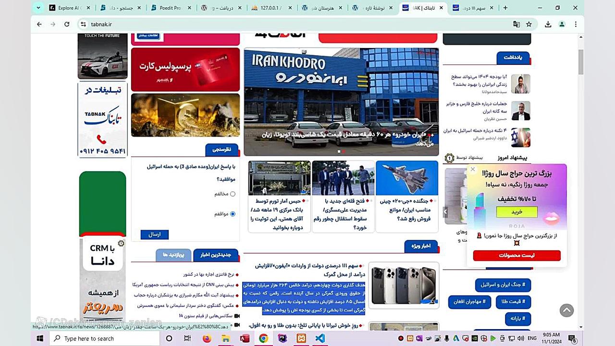Click the Windows search box on taskbar
The height and width of the screenshot is (346, 615).
[104, 338]
